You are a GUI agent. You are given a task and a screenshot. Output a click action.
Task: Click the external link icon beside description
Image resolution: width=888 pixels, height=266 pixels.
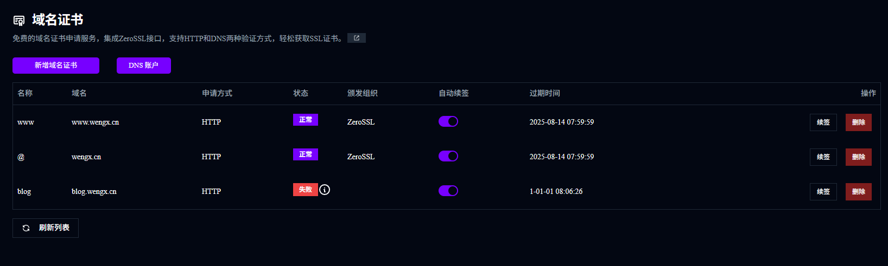[x=357, y=38]
